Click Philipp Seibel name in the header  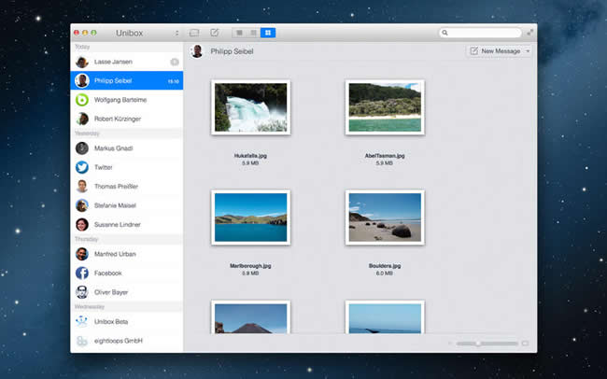tap(232, 51)
